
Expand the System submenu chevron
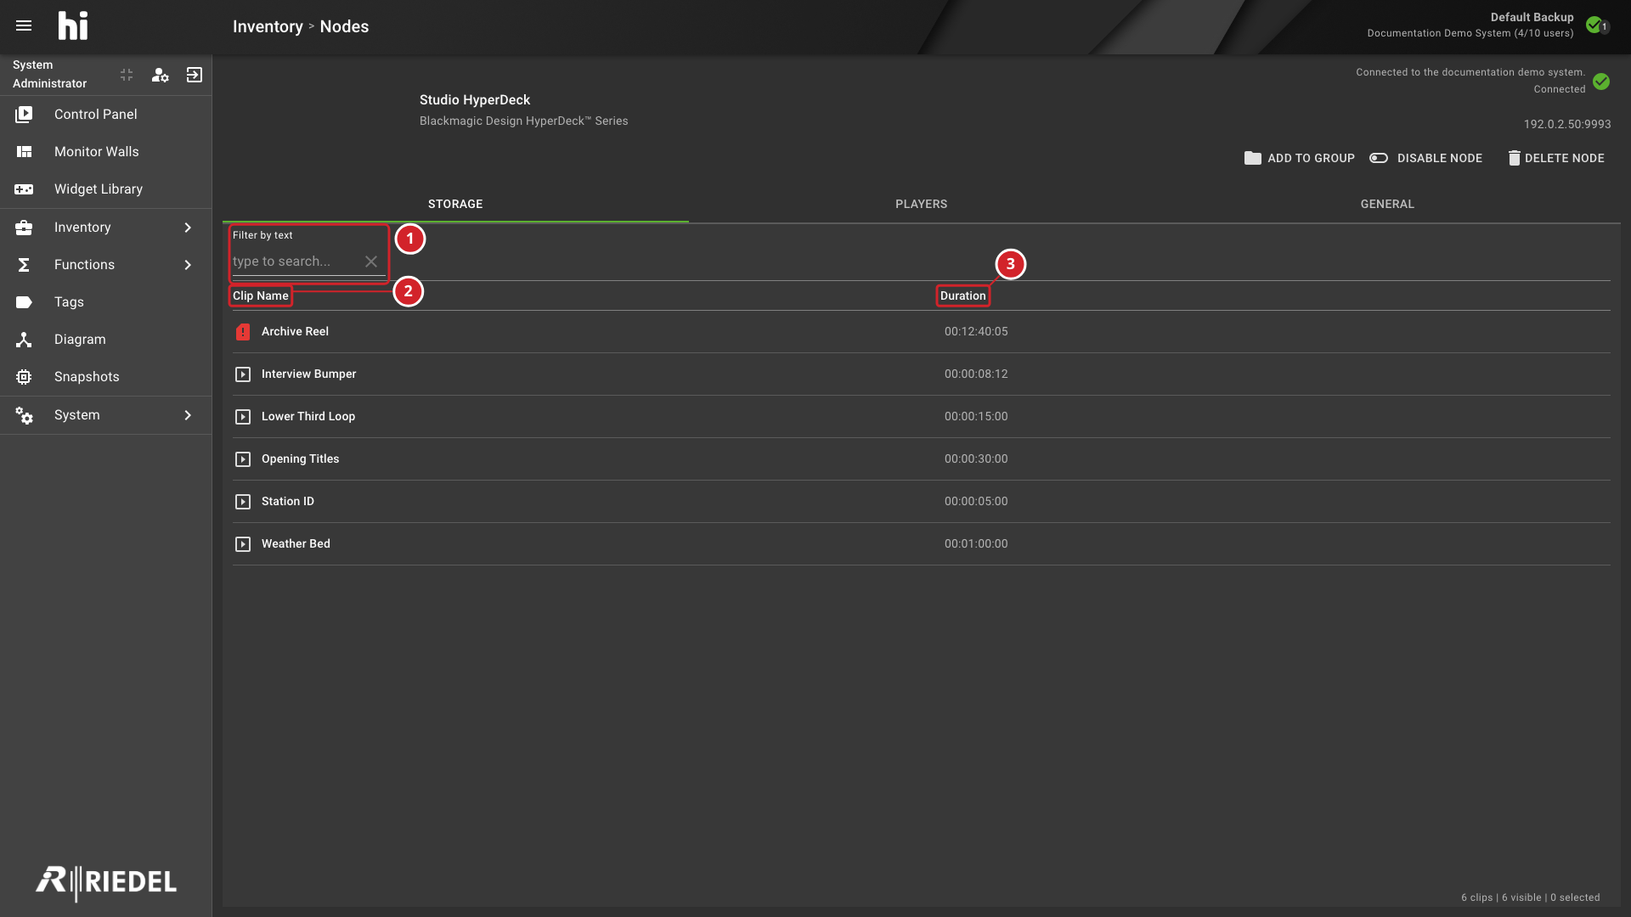click(188, 415)
